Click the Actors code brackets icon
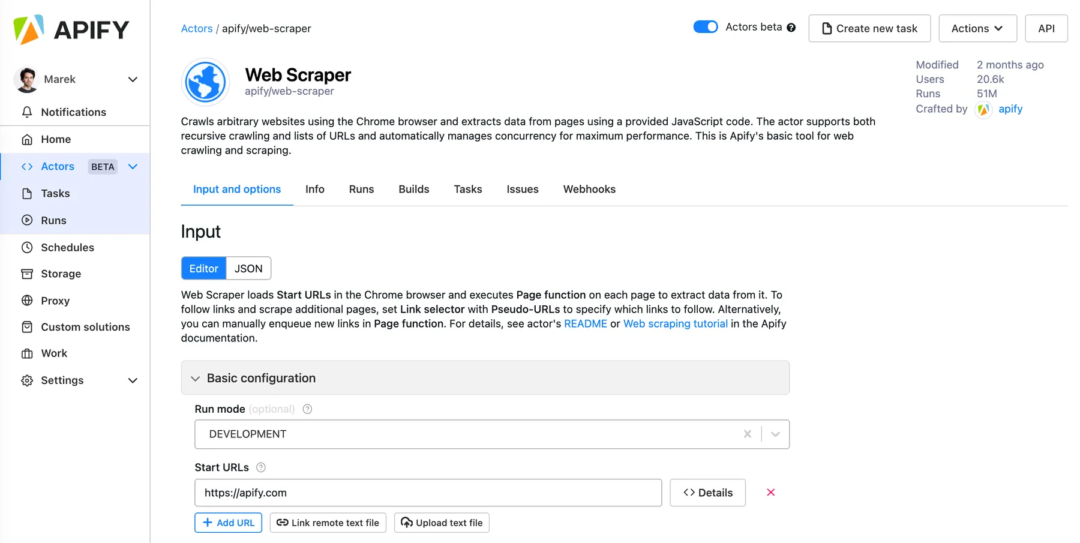Image resolution: width=1080 pixels, height=543 pixels. 27,166
